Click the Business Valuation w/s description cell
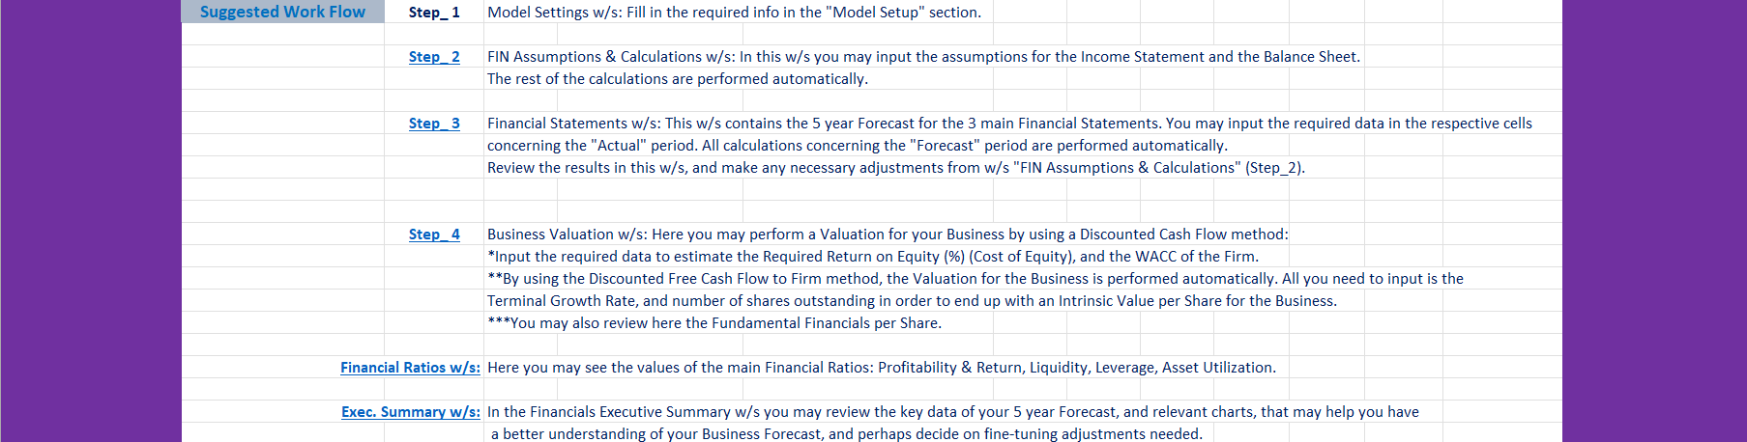Screen dimensions: 1747x442 coord(888,235)
